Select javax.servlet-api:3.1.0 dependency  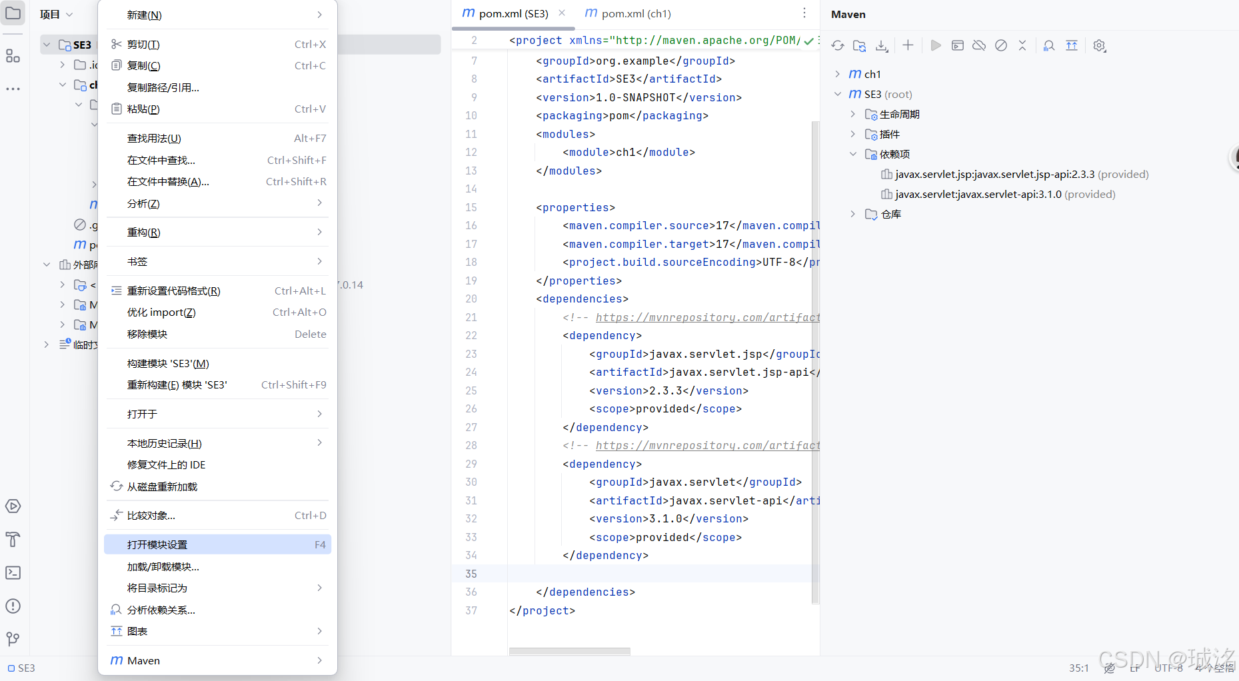(998, 194)
